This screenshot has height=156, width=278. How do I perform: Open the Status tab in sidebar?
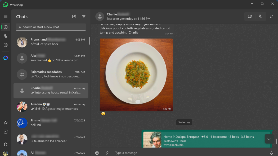[6, 45]
